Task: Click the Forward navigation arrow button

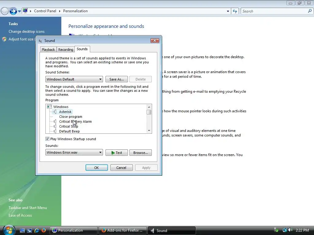Action: [13, 11]
